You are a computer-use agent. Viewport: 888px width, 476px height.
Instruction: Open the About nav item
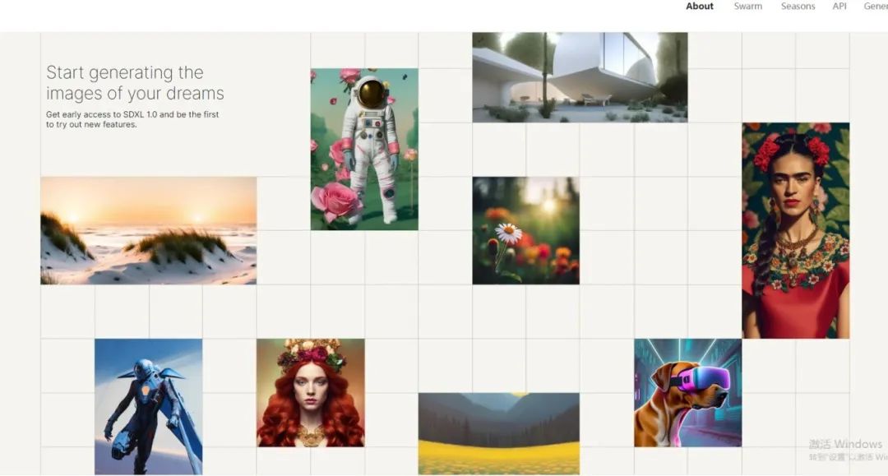700,7
